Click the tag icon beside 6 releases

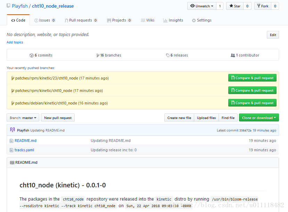click(168, 55)
